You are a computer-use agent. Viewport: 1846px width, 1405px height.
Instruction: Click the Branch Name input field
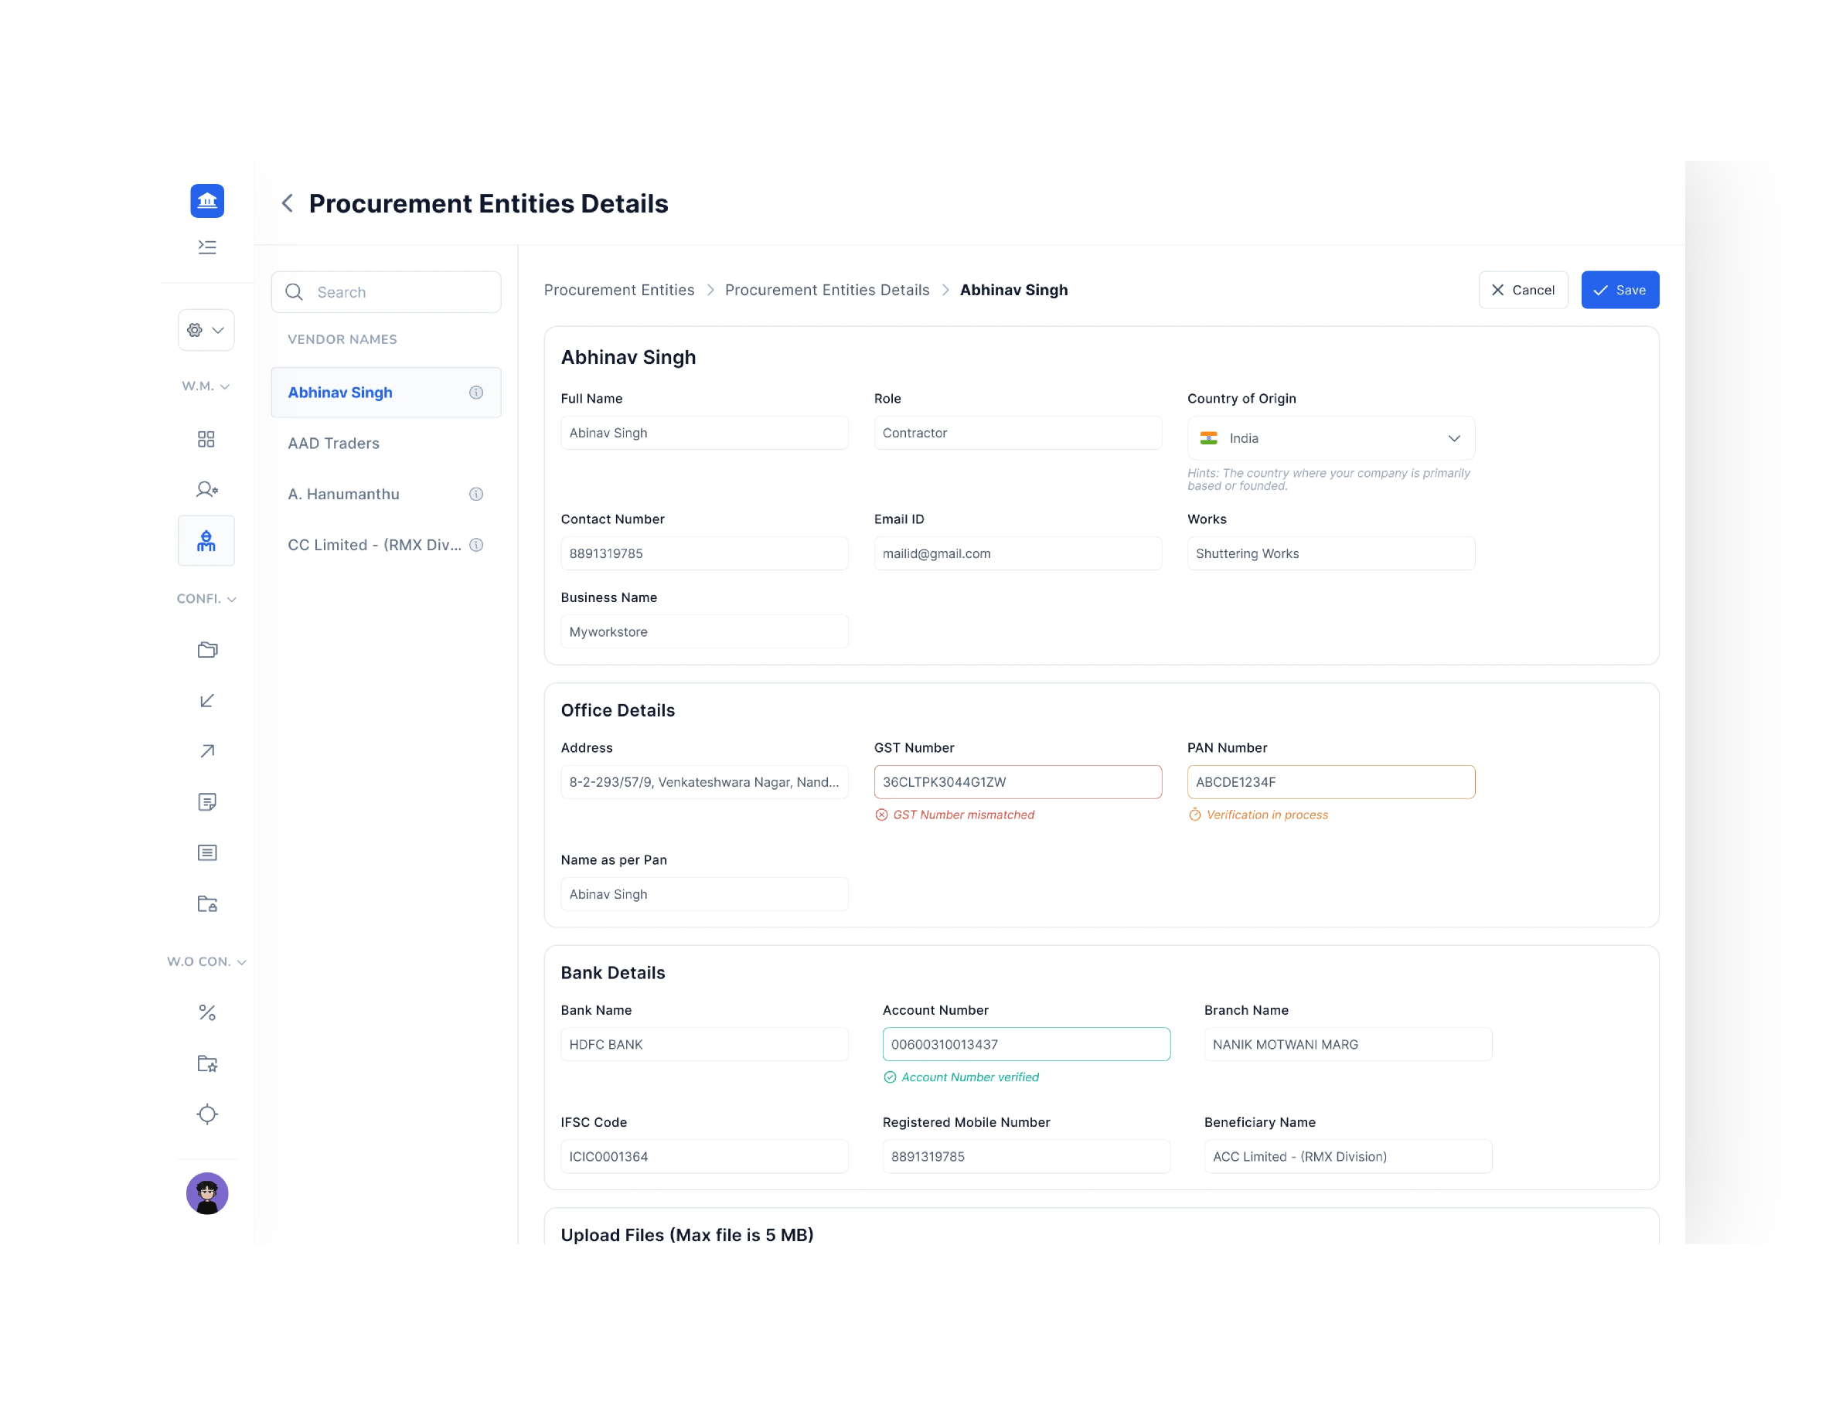point(1347,1045)
